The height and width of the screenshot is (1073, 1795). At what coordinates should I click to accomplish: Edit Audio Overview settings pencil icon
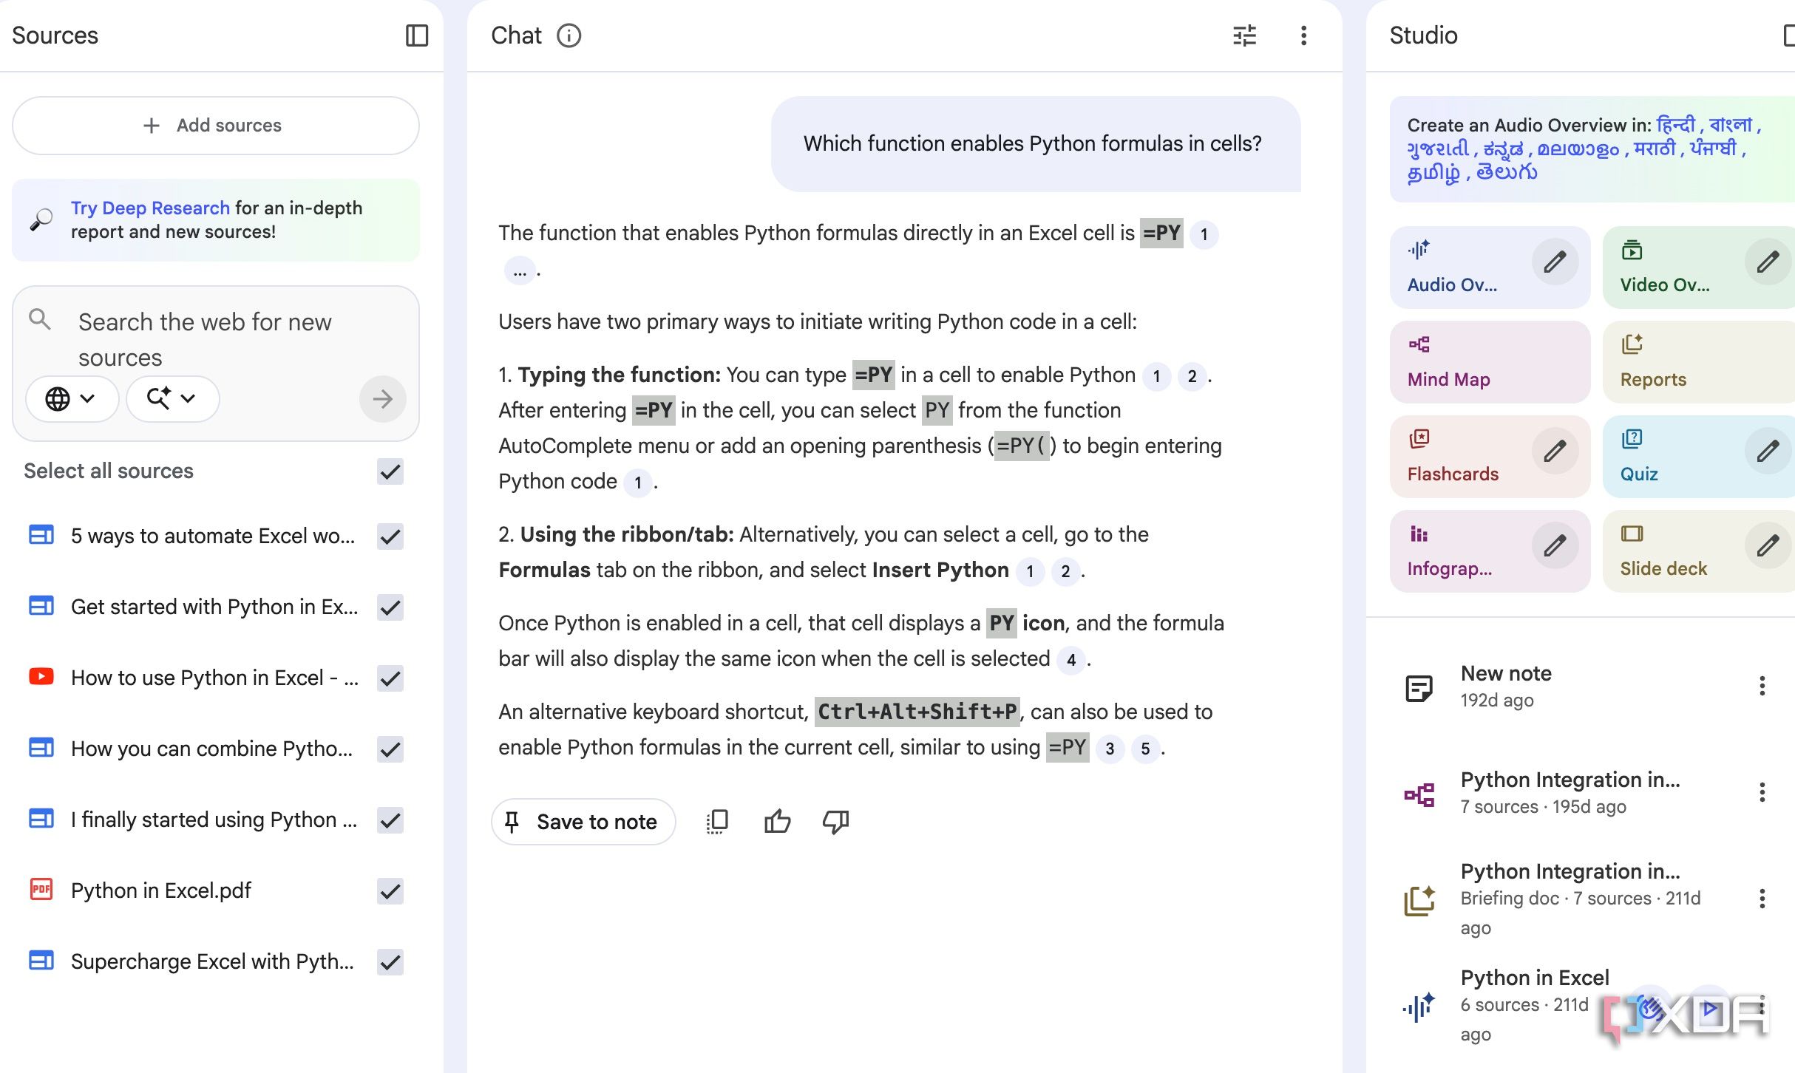point(1555,262)
